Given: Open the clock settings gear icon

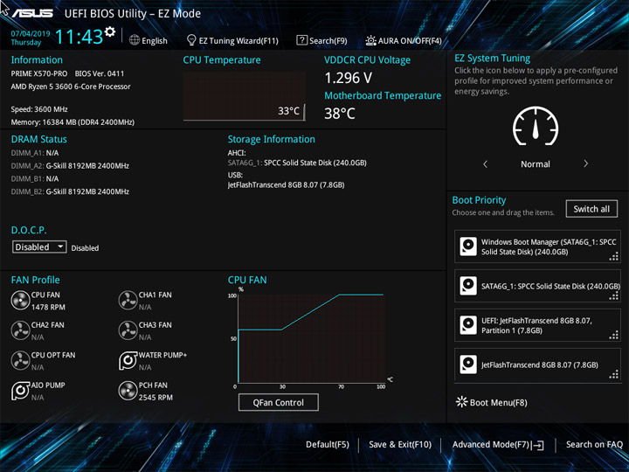Looking at the screenshot, I should pos(110,31).
